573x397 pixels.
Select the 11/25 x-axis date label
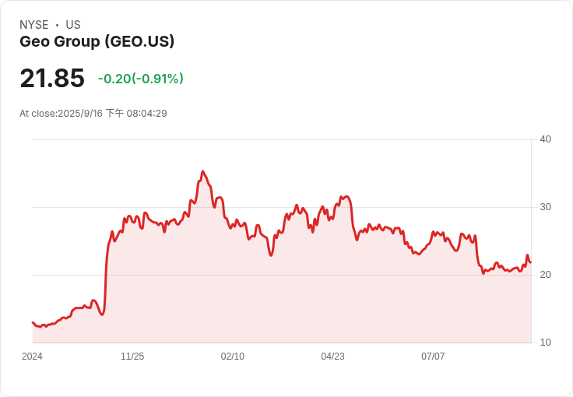pos(132,357)
